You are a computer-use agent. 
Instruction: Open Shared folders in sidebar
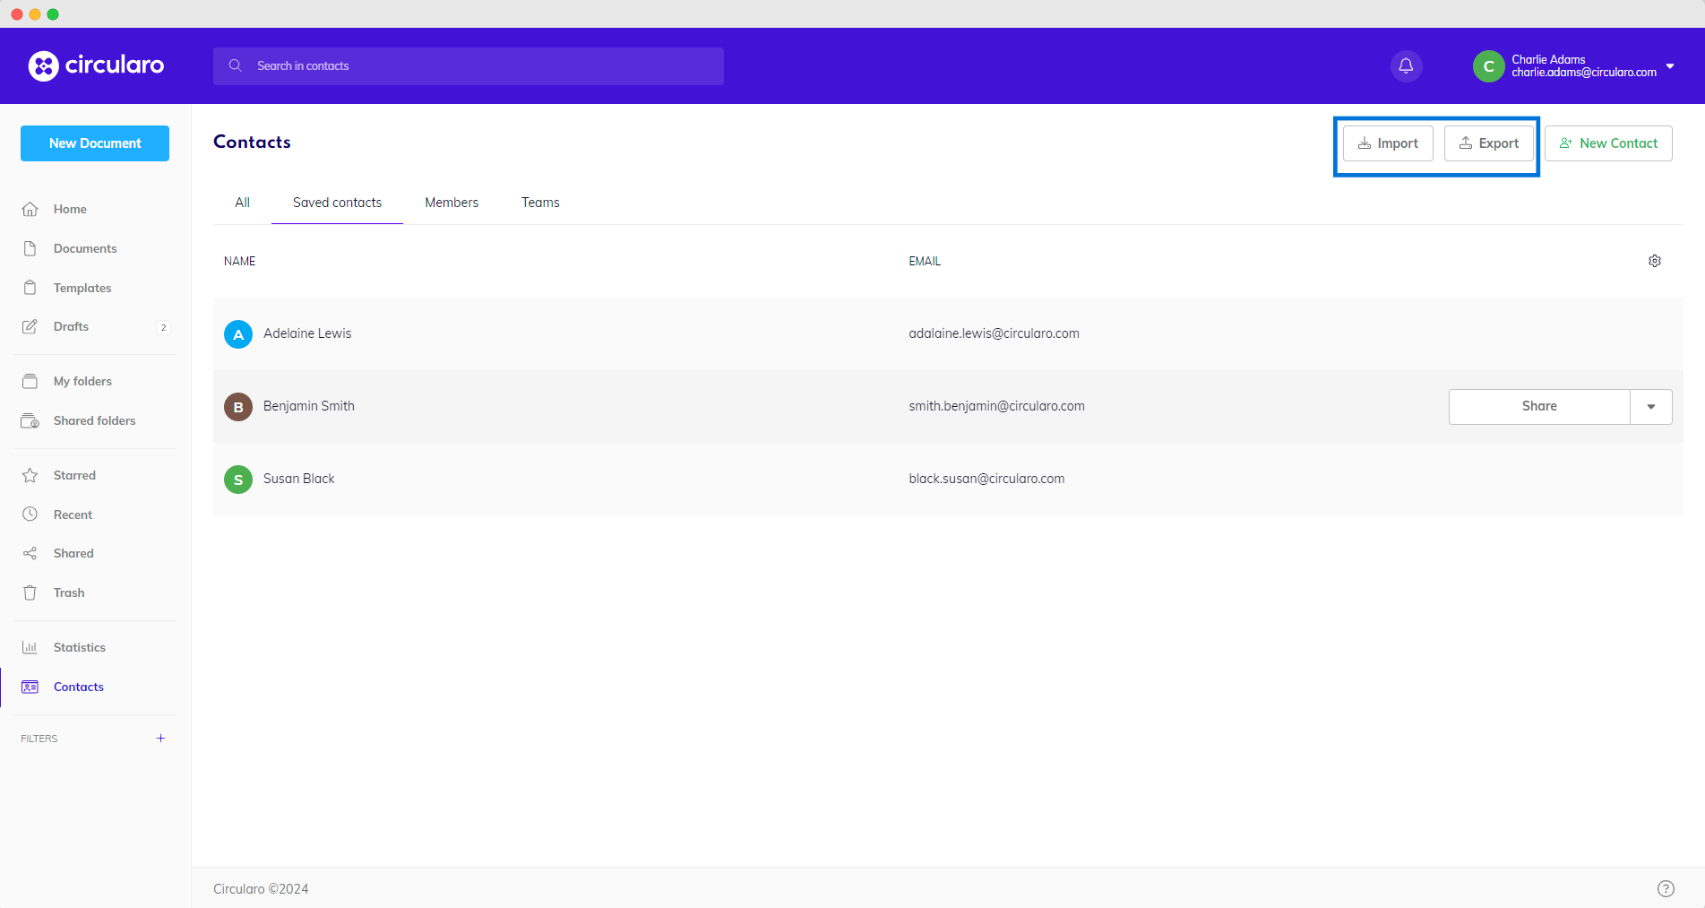pos(94,420)
